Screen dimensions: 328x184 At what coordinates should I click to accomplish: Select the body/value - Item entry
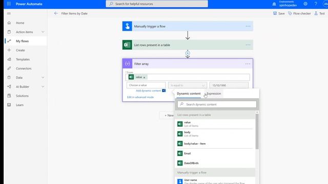(x=215, y=144)
